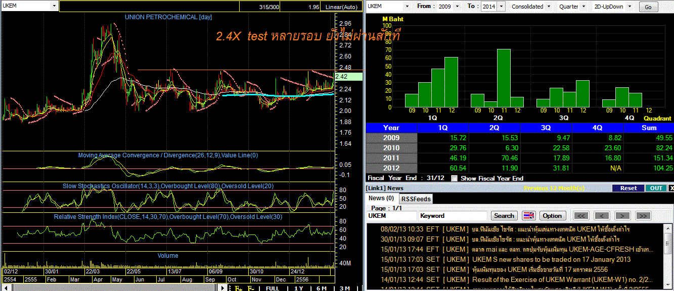The width and height of the screenshot is (674, 291).
Task: Go to first news page (<<)
Action: (x=582, y=216)
